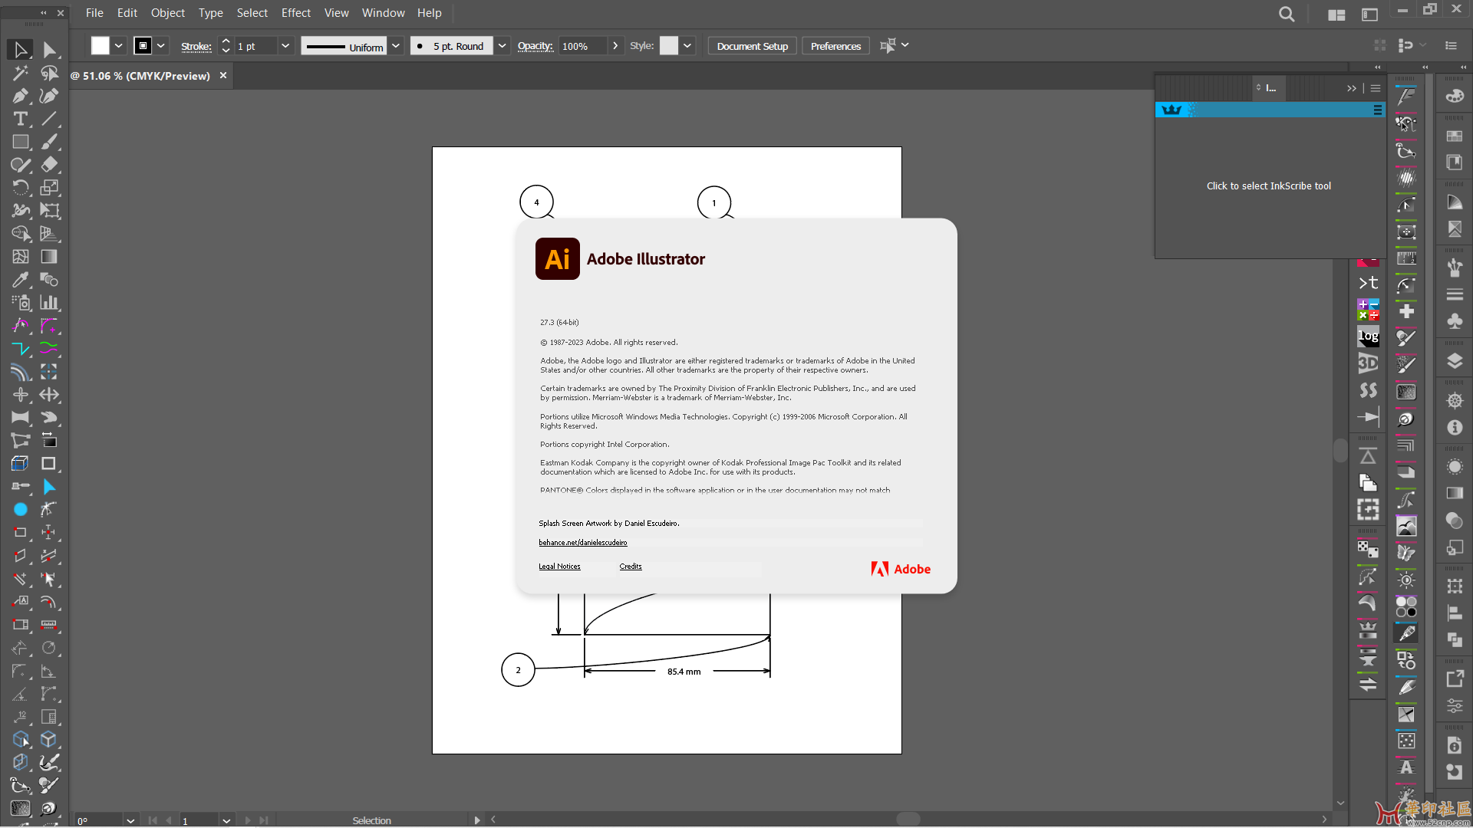
Task: Click the log plugin panel icon
Action: click(1368, 336)
